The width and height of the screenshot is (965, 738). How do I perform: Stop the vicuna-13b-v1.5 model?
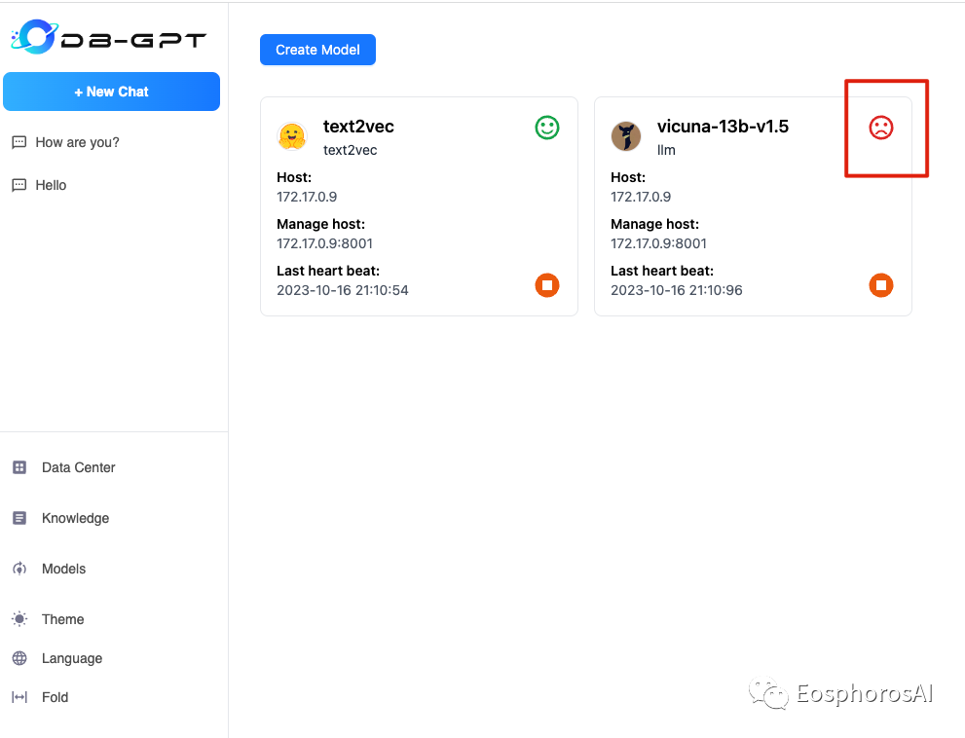[880, 285]
